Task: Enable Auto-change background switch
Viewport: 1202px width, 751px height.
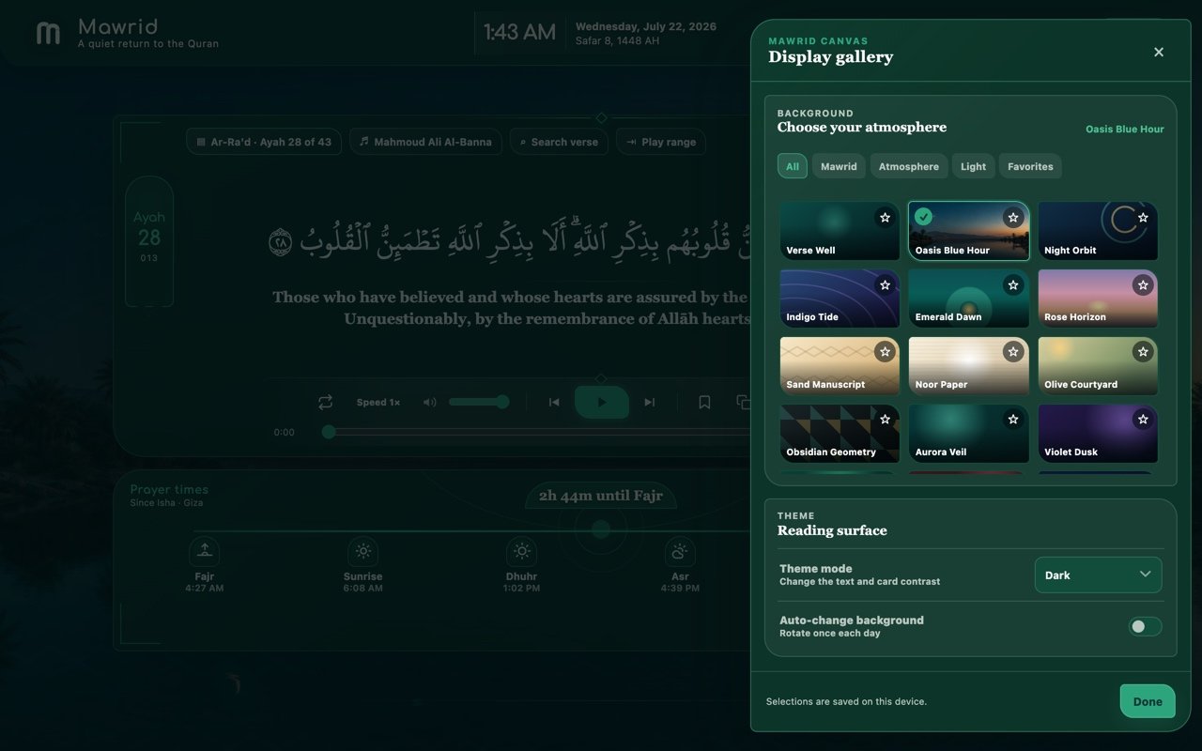Action: point(1145,626)
